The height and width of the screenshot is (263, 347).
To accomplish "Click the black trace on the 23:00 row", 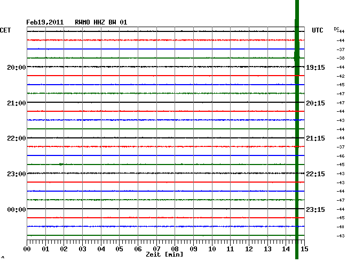I will (x=165, y=173).
